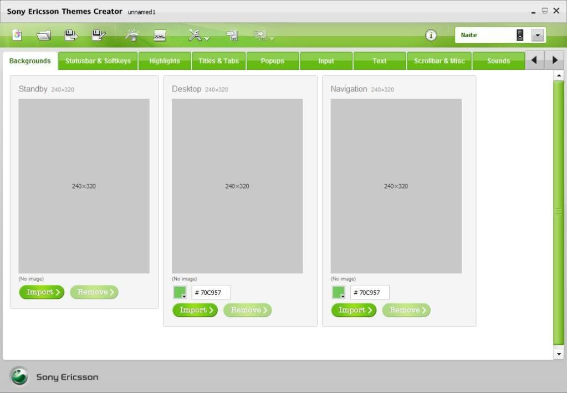Create a new theme with the toolbar icon
This screenshot has width=567, height=393.
coord(17,35)
